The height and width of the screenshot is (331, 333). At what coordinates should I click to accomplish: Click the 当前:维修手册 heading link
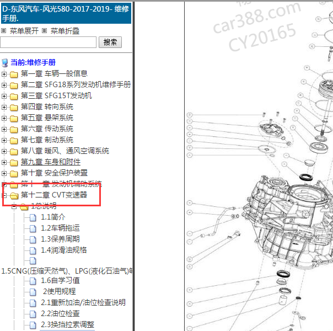coord(33,62)
